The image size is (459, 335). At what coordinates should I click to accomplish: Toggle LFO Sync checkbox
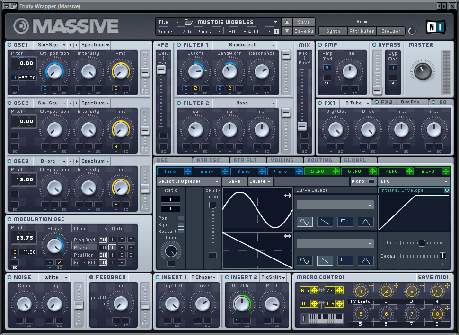click(181, 225)
